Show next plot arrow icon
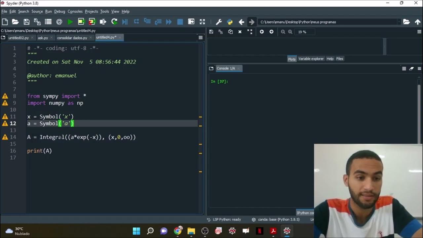Screen dimensions: 423x238 [x=271, y=32]
